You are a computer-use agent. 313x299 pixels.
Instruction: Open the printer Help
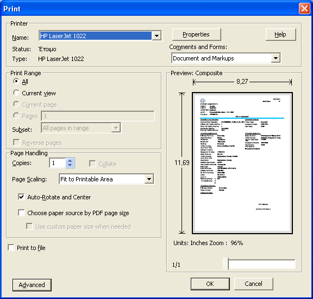click(280, 34)
